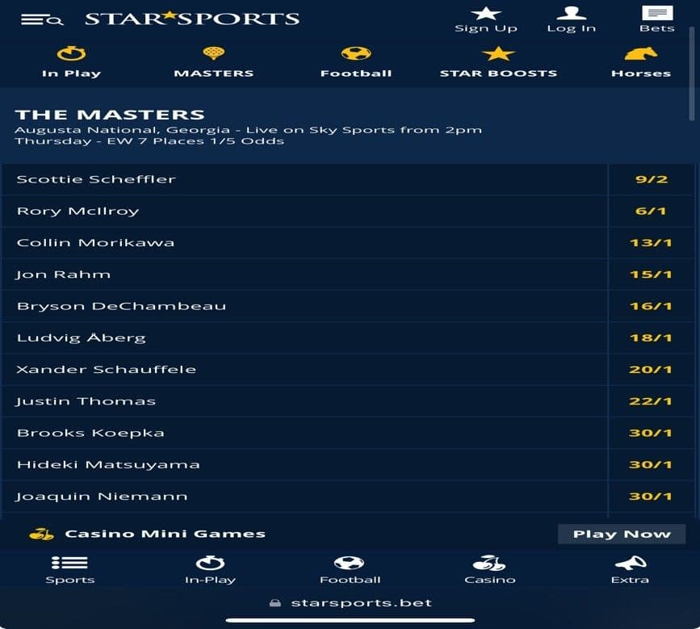The image size is (700, 629).
Task: Click the Collin Morikawa name
Action: (x=95, y=243)
